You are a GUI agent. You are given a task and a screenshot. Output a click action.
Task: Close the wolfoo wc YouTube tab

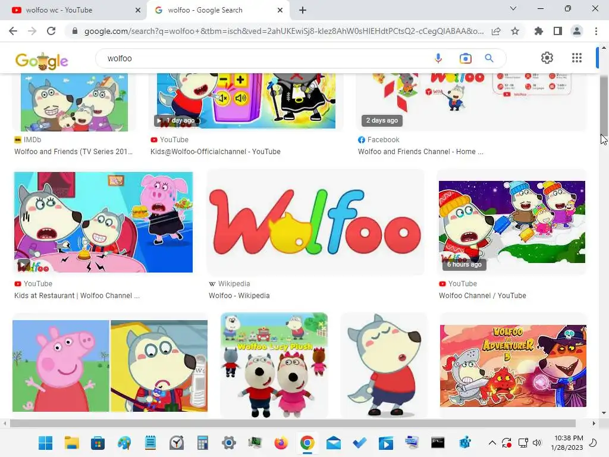pos(138,10)
